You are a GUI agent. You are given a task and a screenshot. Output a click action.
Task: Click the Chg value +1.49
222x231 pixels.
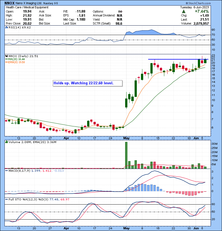click(204, 15)
